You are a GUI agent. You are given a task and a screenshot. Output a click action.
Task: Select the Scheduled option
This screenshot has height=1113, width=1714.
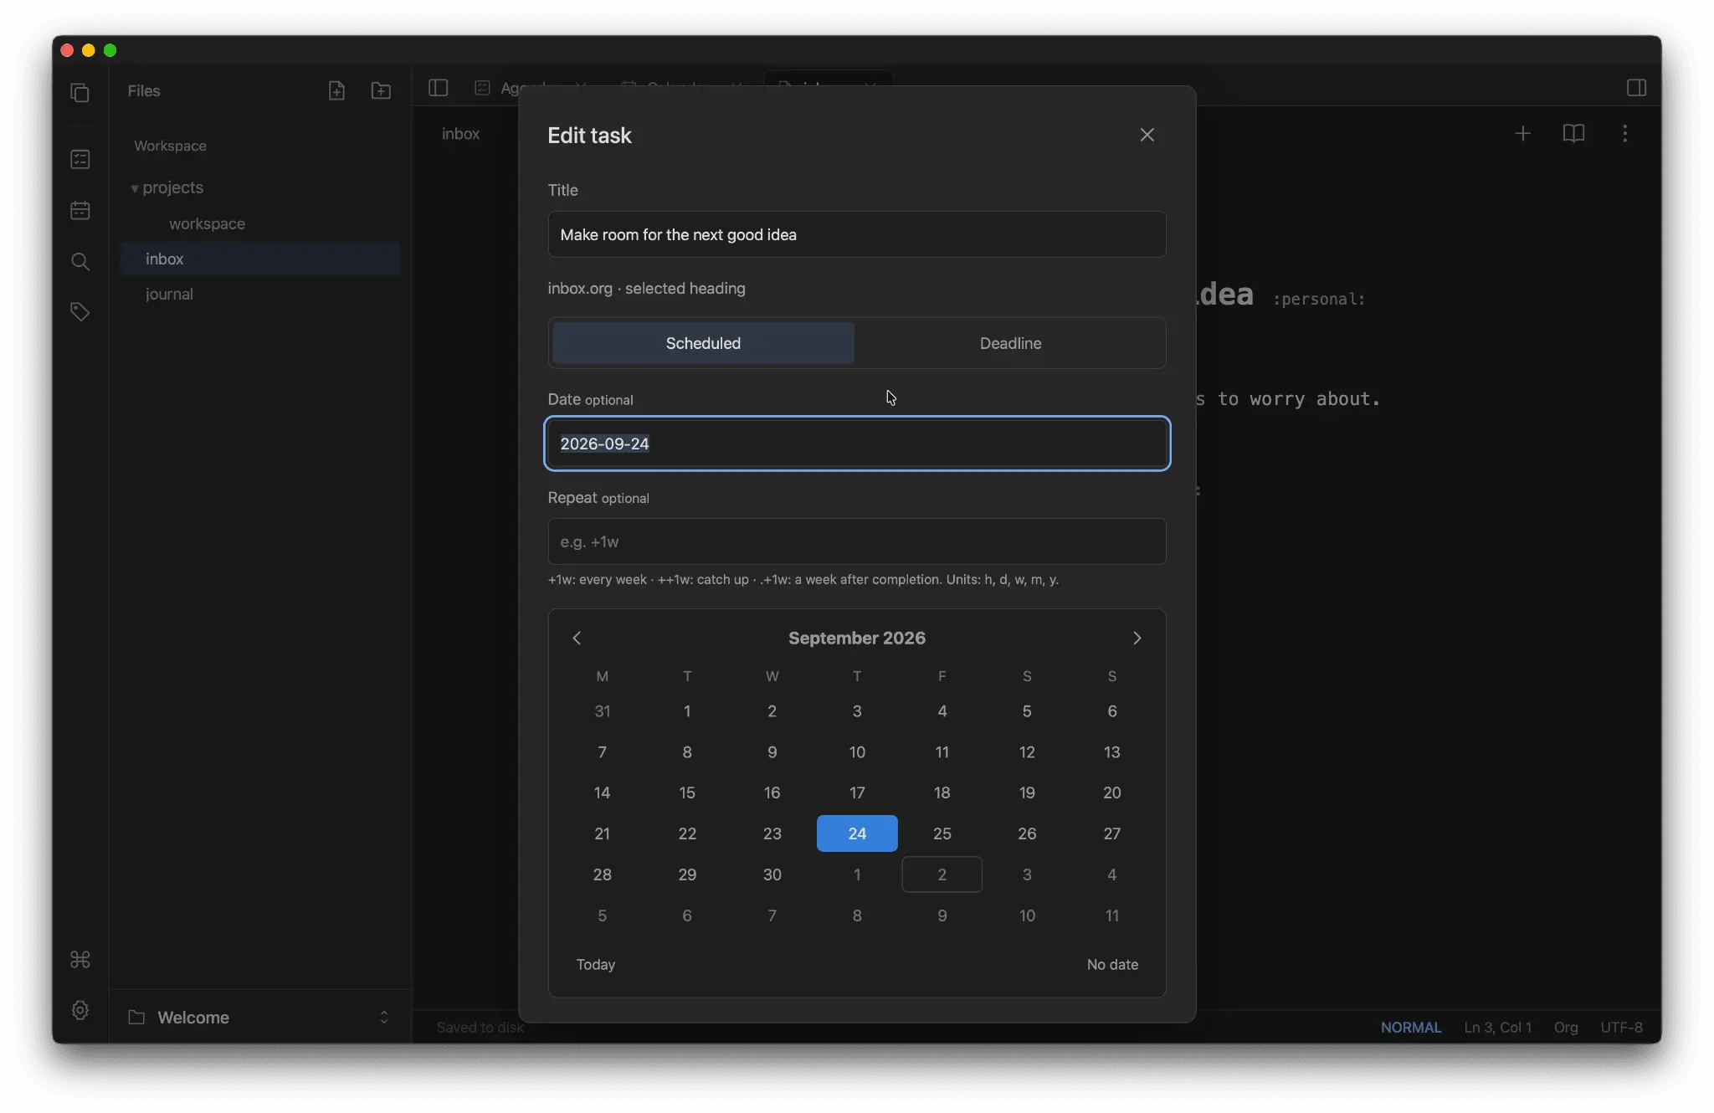click(x=703, y=343)
